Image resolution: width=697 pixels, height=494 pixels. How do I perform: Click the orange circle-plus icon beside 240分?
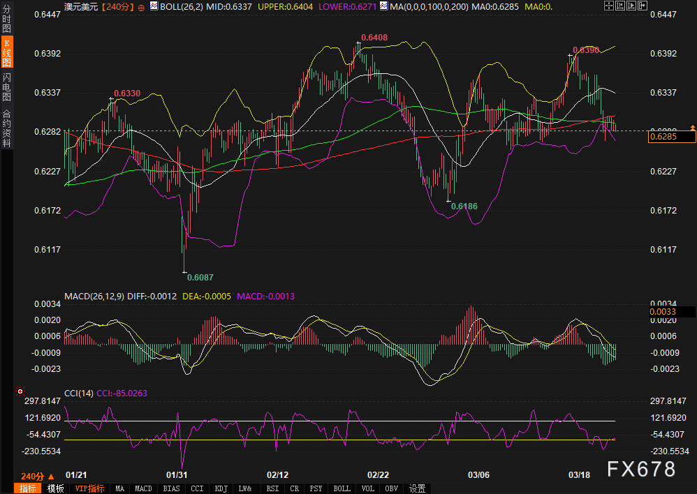[141, 8]
